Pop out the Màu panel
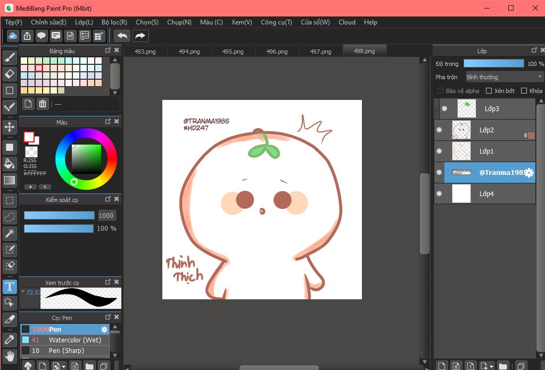This screenshot has height=370, width=545. [108, 122]
